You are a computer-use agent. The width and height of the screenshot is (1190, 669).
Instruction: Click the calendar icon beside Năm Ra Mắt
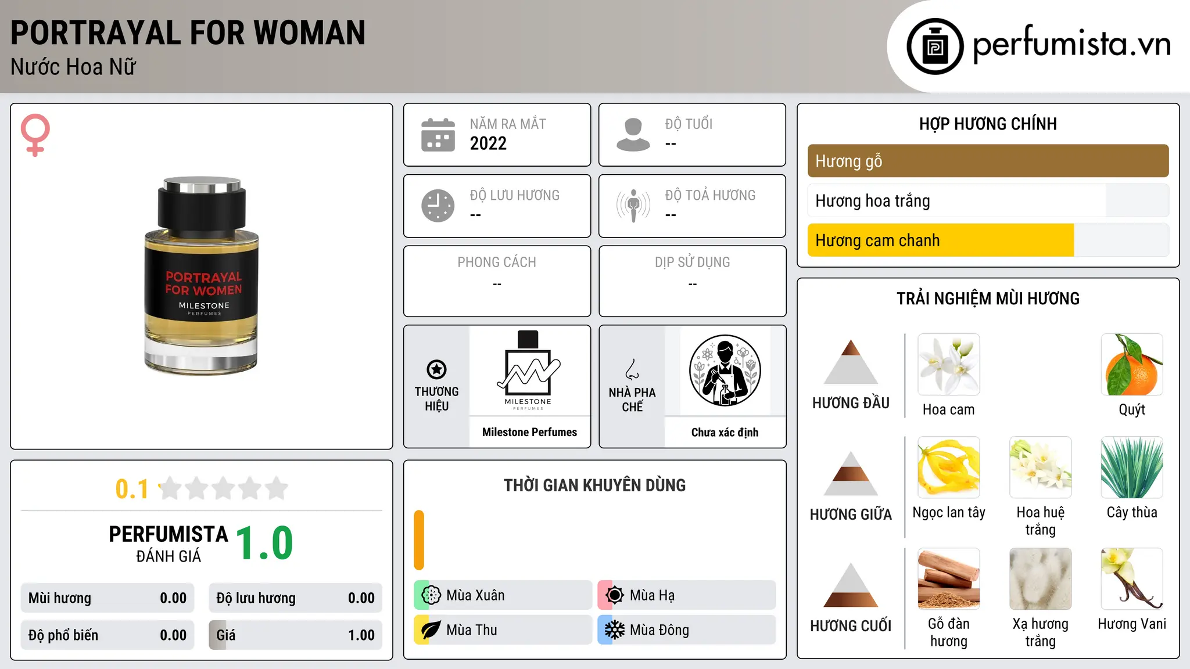[438, 135]
